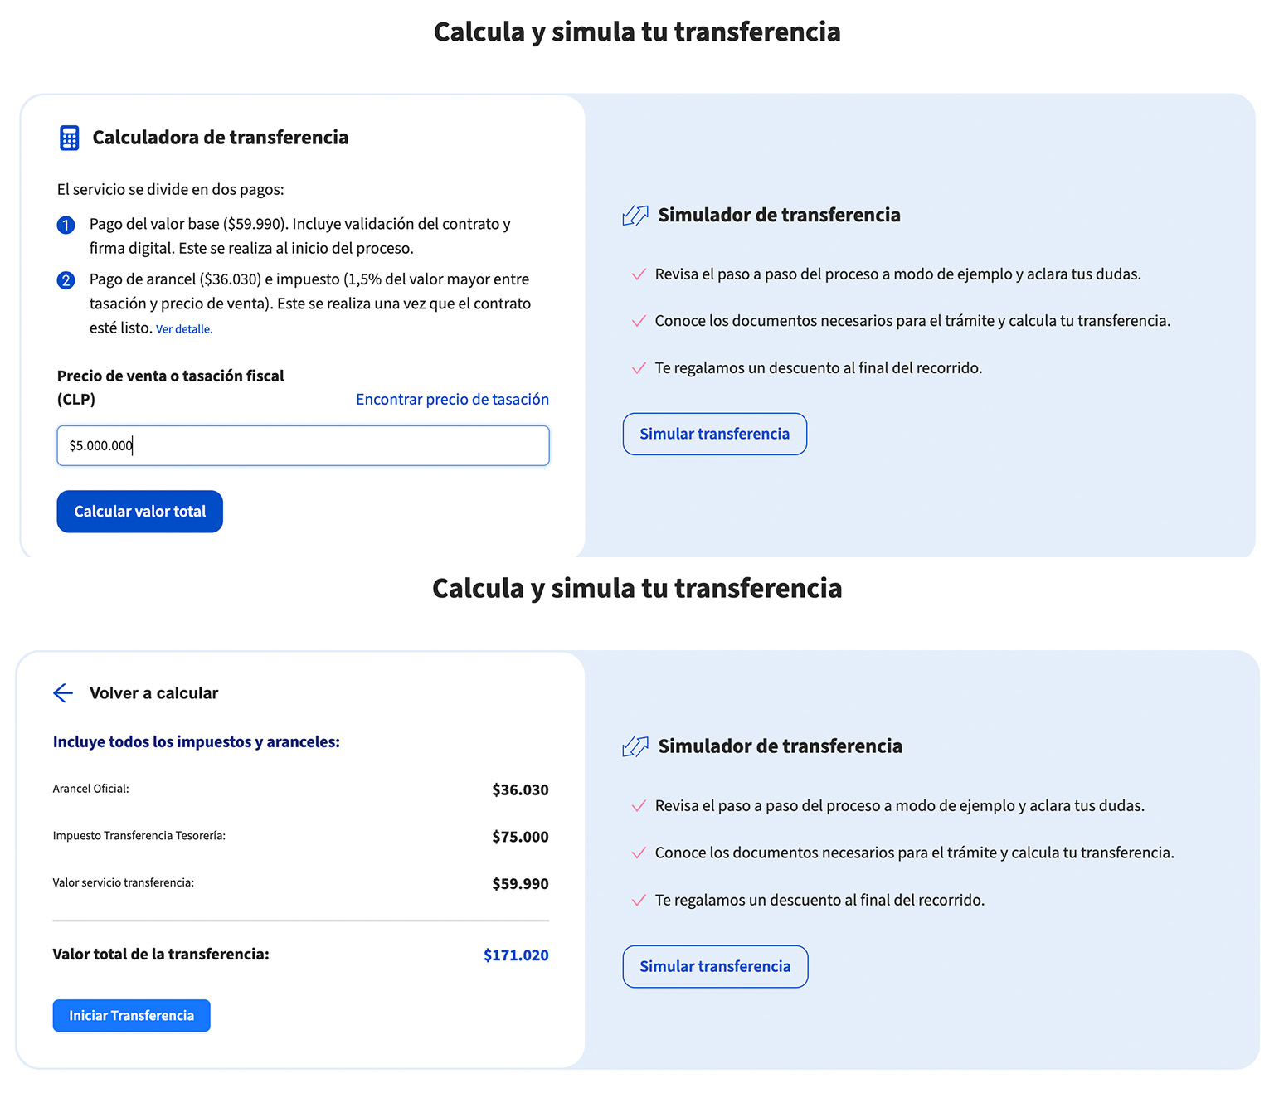Open the "Ver detalle" link
Viewport: 1279px width, 1093px height.
[x=184, y=328]
